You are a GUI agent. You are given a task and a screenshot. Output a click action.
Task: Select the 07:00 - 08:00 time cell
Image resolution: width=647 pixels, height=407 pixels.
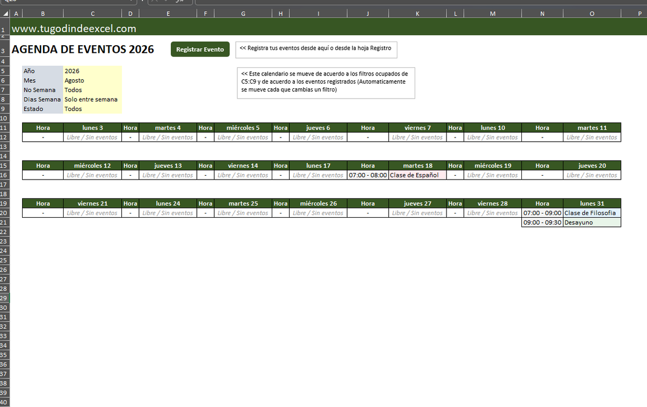pos(368,175)
